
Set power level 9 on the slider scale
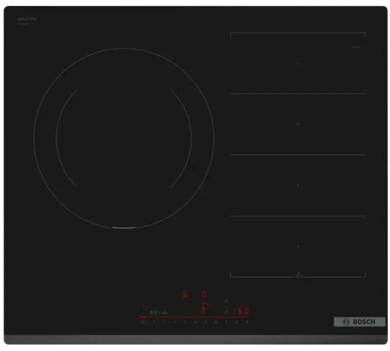[247, 322]
